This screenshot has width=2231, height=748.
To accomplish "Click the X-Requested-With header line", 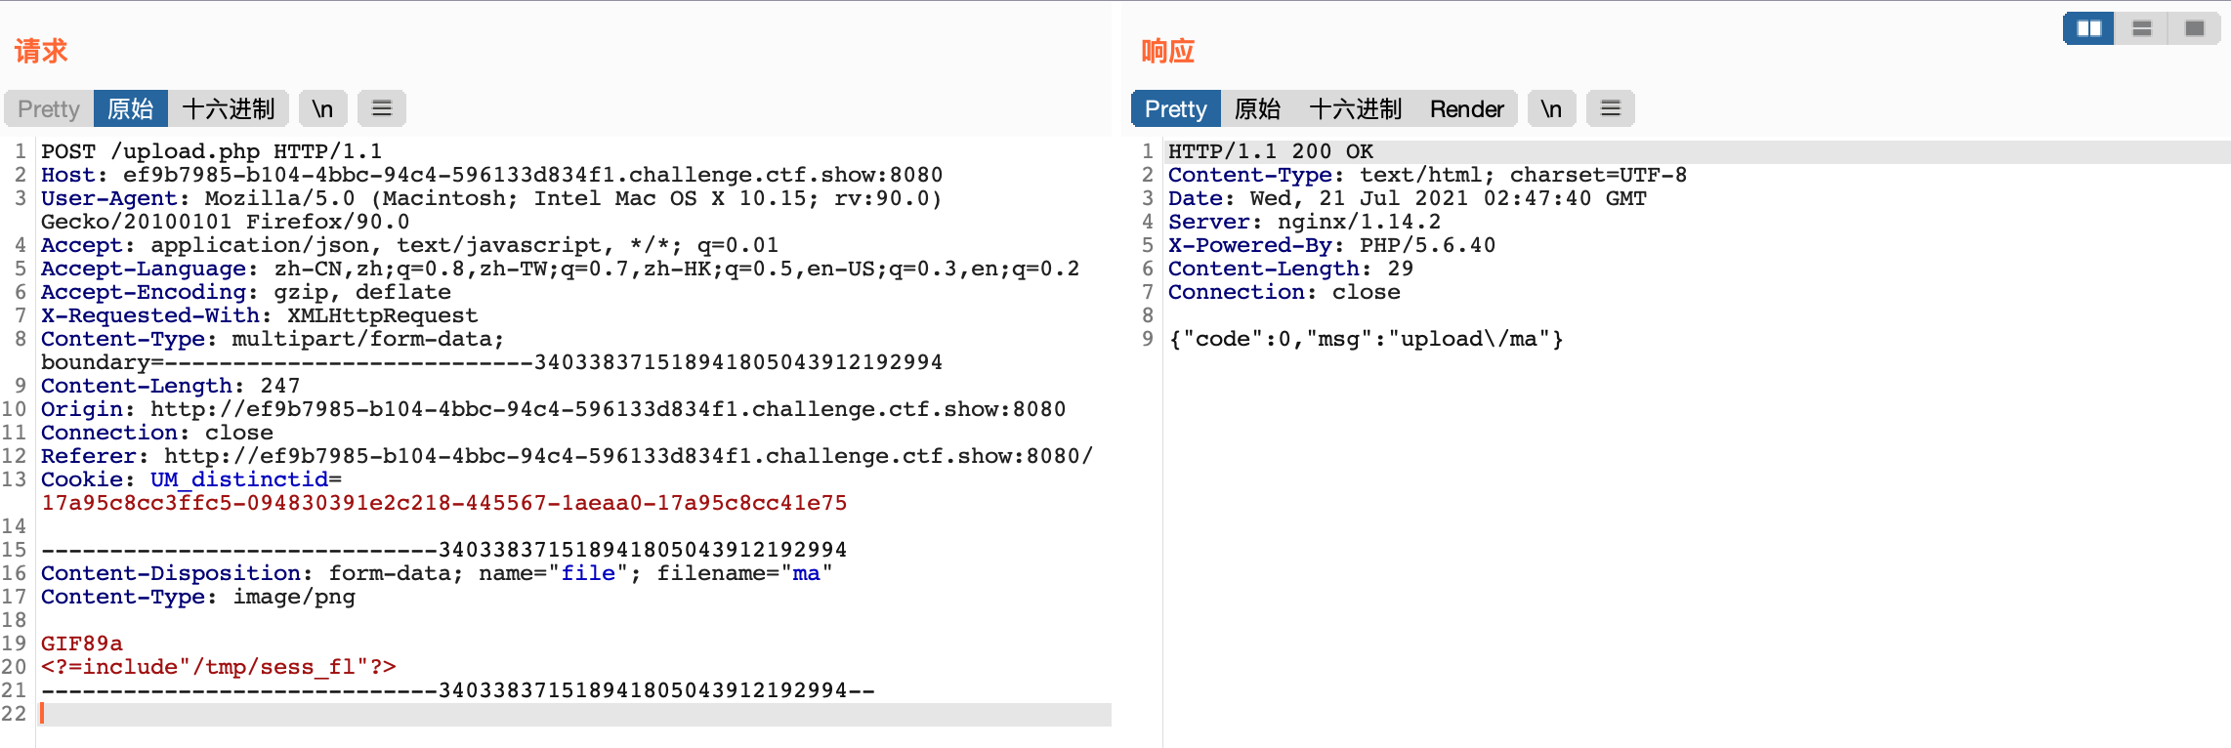I will 259,315.
